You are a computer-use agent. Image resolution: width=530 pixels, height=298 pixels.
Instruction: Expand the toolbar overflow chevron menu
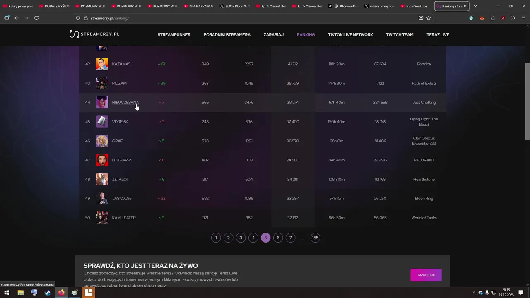[x=513, y=18]
